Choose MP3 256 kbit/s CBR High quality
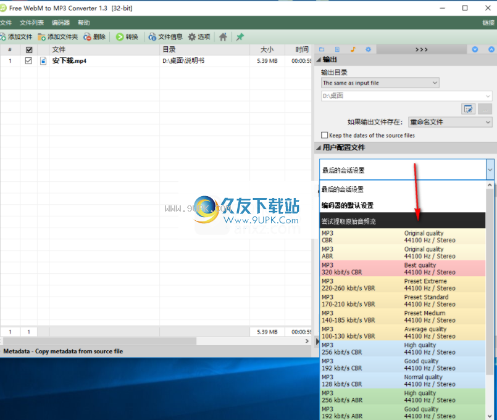Viewport: 497px width, 420px height. 403,348
